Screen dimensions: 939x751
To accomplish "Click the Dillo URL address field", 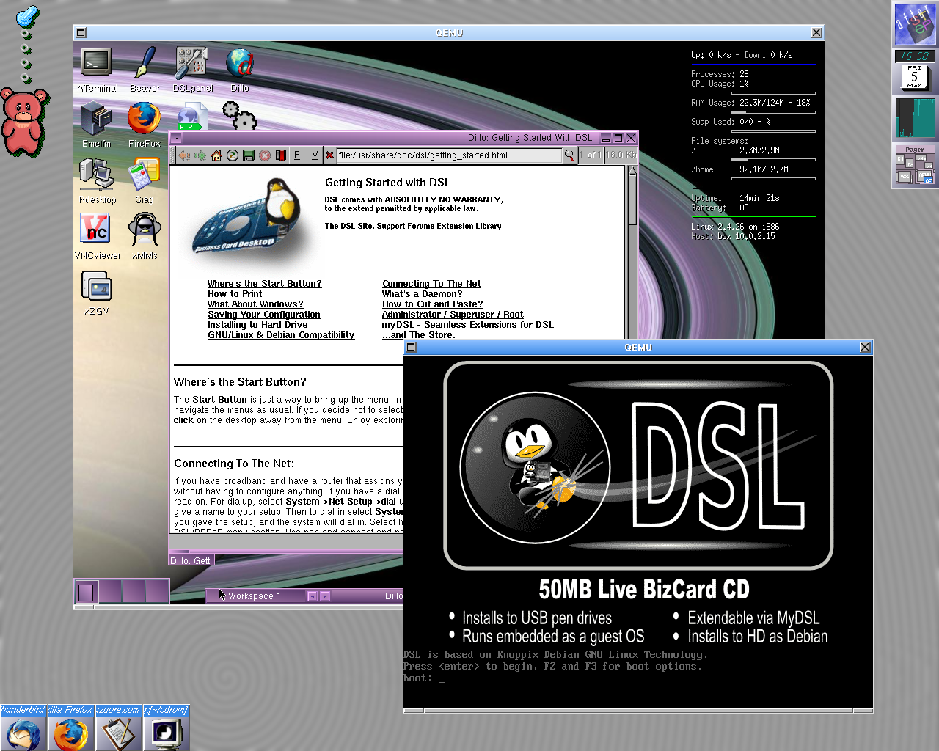I will [448, 155].
